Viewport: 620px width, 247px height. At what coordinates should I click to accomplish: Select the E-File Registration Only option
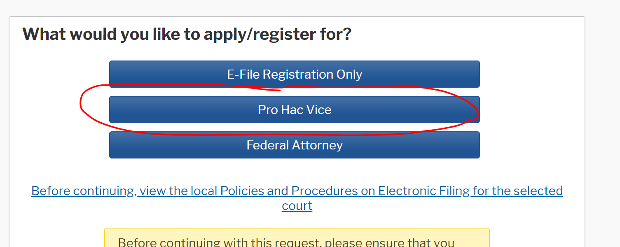(x=295, y=74)
